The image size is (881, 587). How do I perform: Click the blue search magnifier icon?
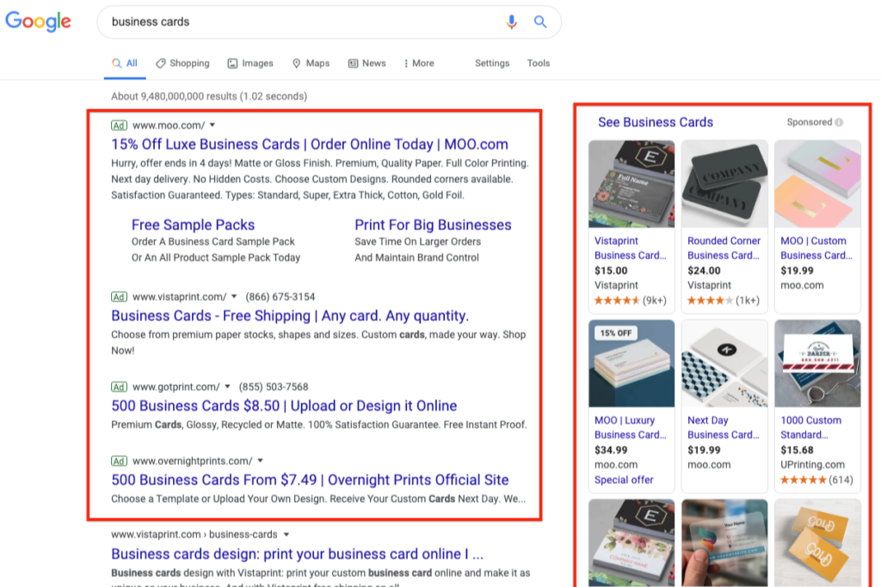540,21
